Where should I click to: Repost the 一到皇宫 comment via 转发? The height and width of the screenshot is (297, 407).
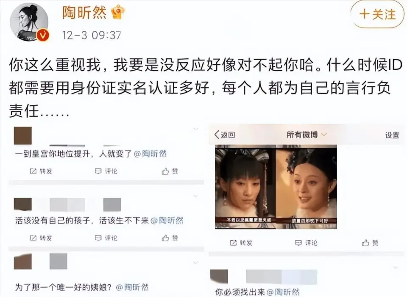click(x=41, y=171)
